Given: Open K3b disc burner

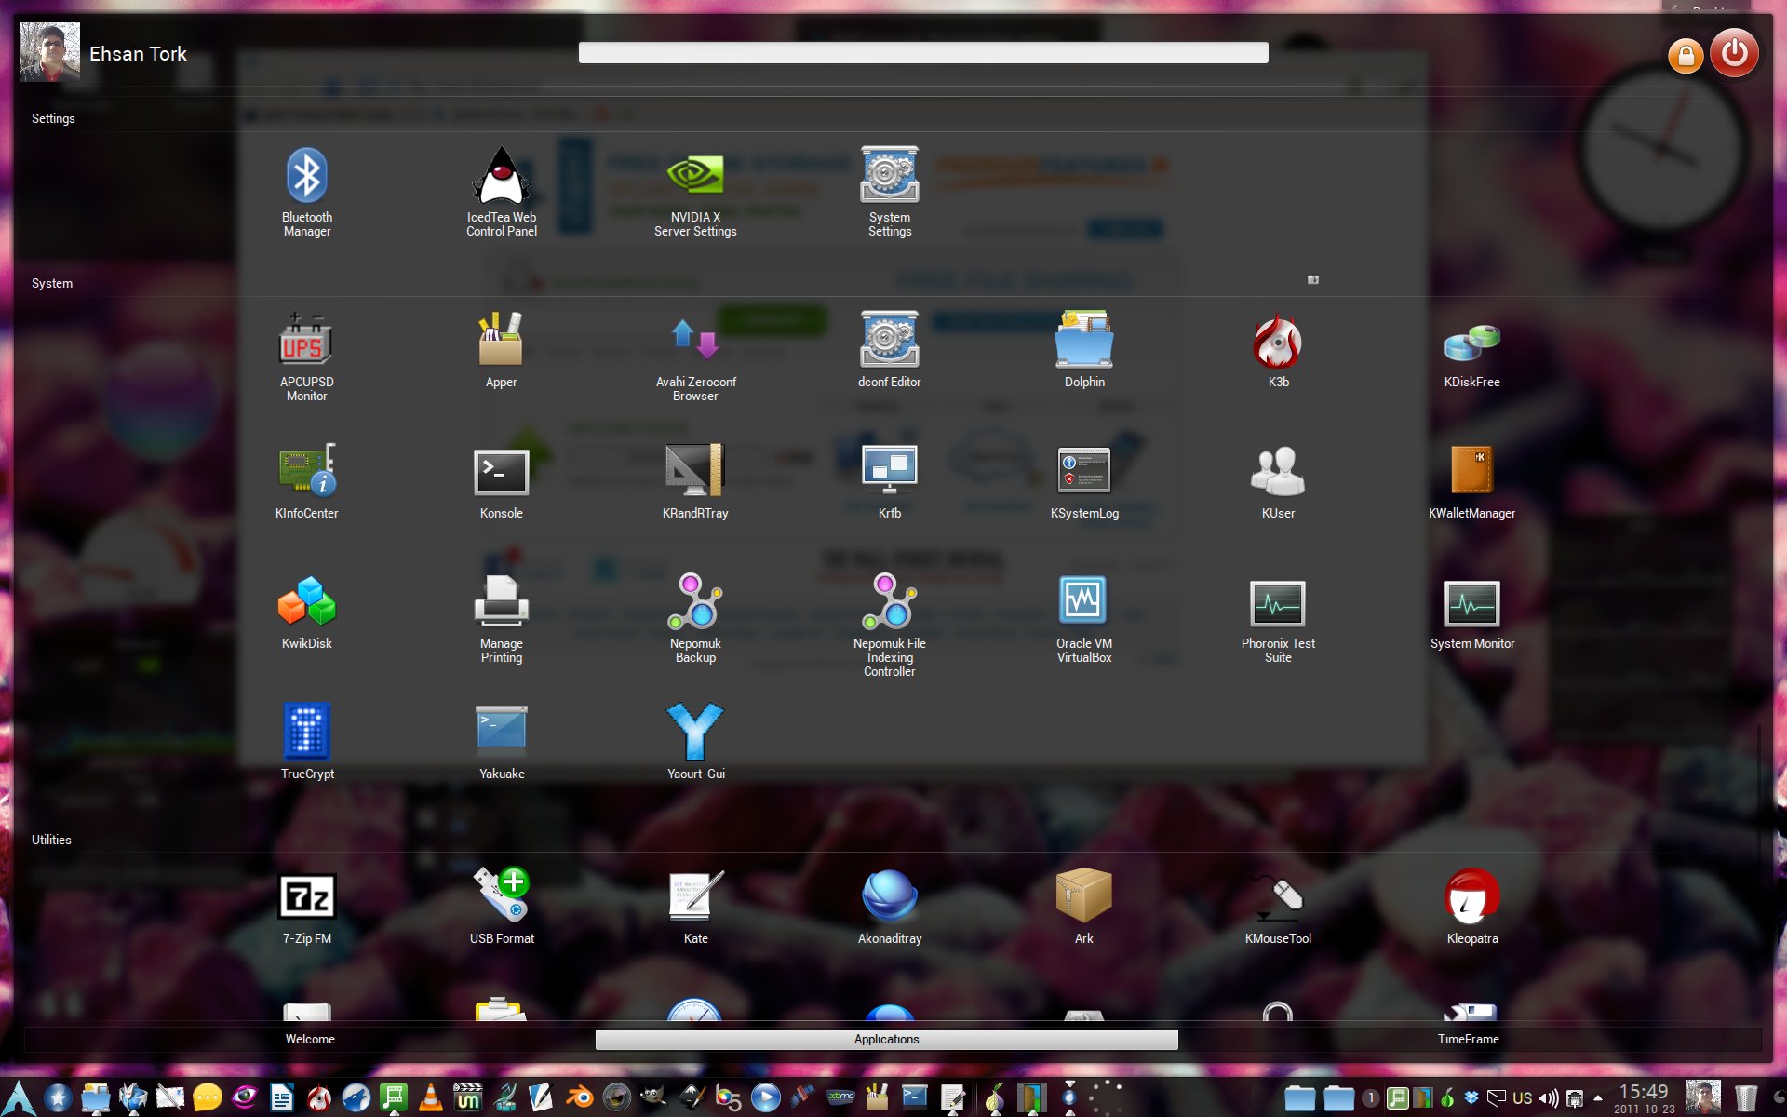Looking at the screenshot, I should coord(1278,350).
